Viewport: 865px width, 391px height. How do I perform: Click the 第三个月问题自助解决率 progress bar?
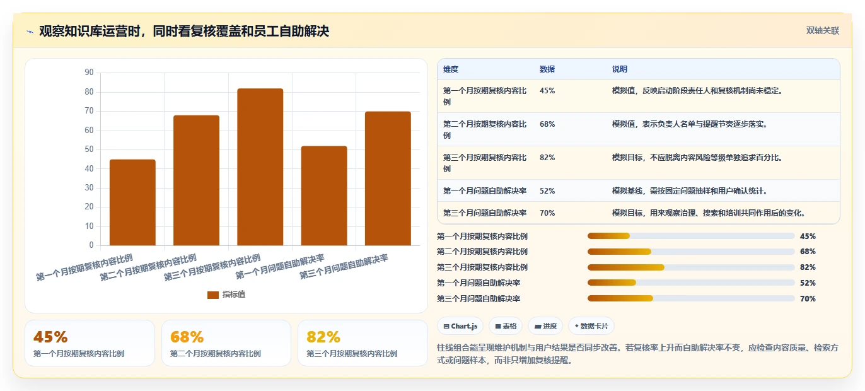[691, 299]
